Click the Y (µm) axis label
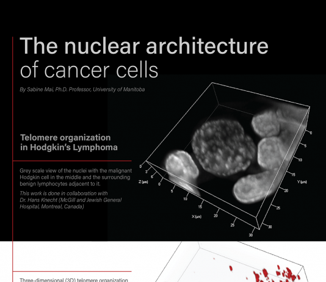Image resolution: width=326 pixels, height=282 pixels. click(x=302, y=182)
